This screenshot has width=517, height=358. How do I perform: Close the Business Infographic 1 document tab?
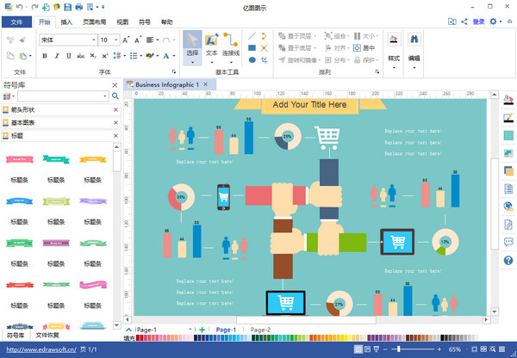pos(206,84)
